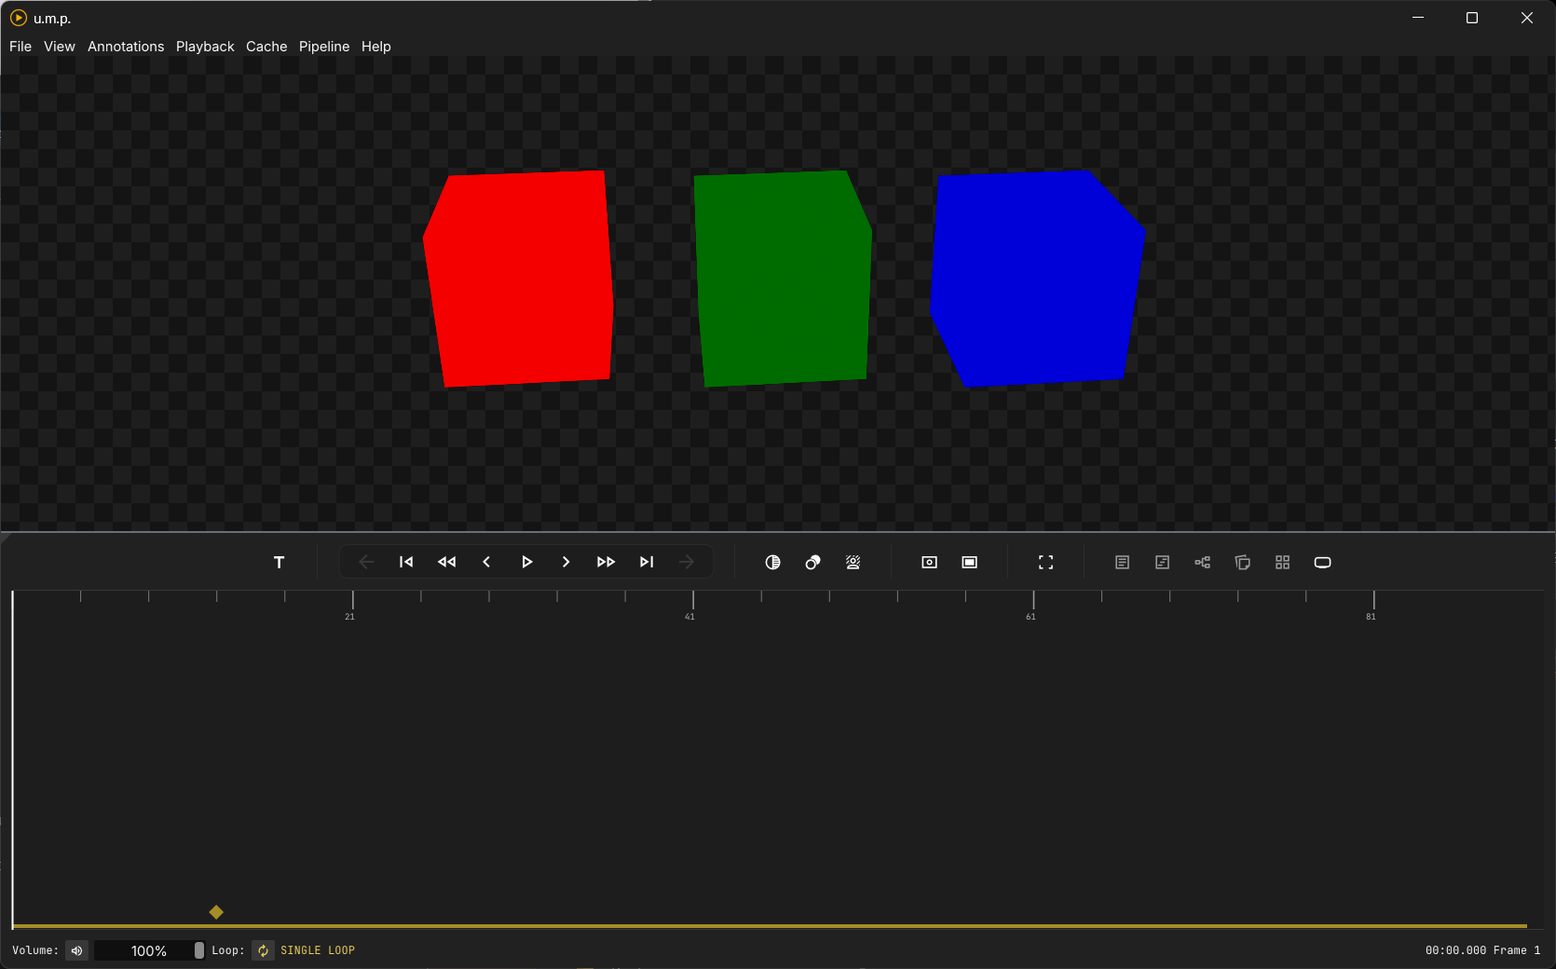1556x969 pixels.
Task: Click the four-square grid icon
Action: pyautogui.click(x=1282, y=562)
